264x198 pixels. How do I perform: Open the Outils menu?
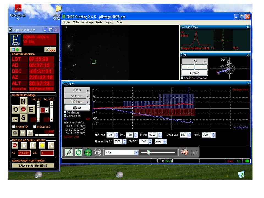tap(76, 22)
